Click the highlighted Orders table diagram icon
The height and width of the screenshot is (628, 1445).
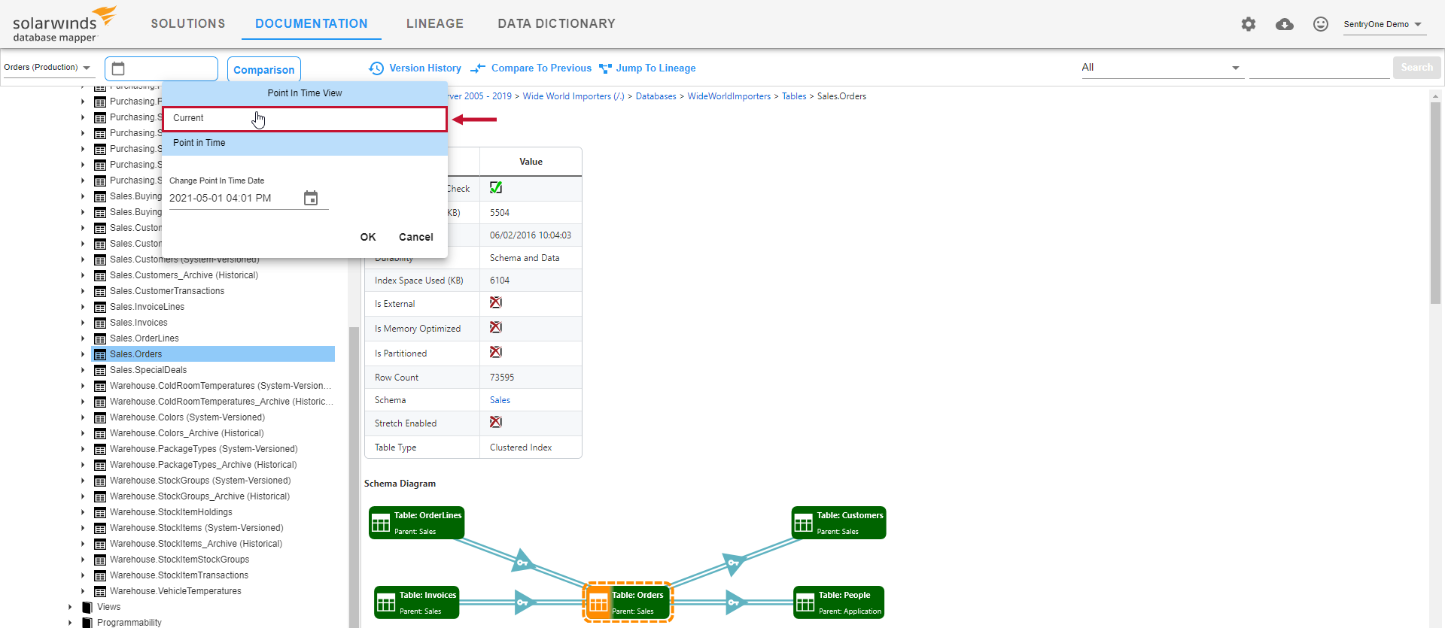coord(598,602)
